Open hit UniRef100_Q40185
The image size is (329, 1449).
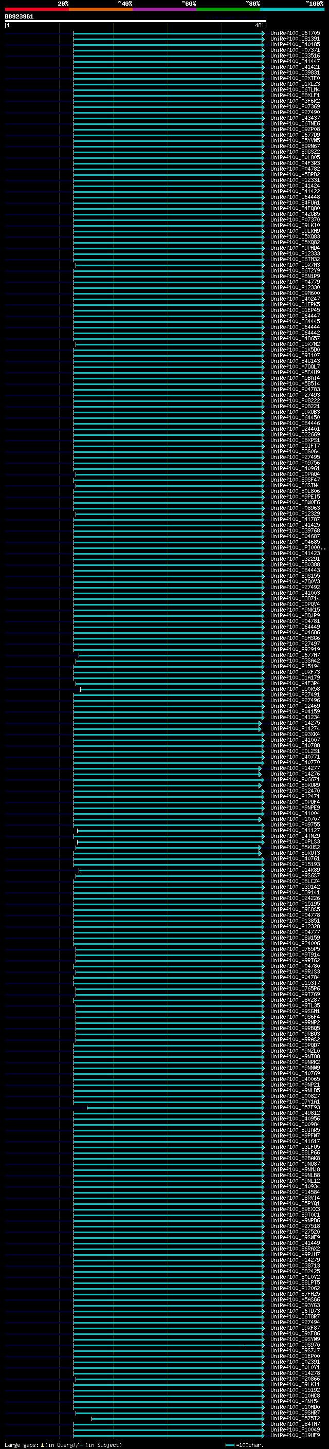pyautogui.click(x=295, y=44)
